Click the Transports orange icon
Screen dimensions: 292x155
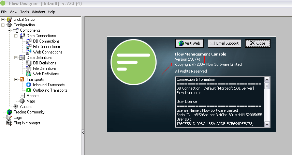pyautogui.click(x=22, y=79)
